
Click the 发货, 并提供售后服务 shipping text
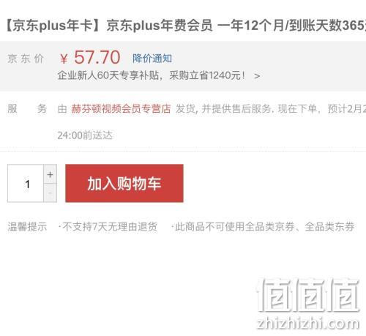pos(223,109)
